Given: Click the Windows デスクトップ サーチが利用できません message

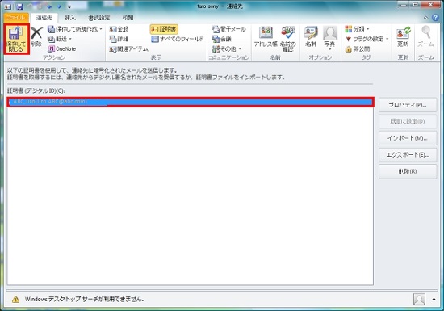Looking at the screenshot, I should 85,299.
